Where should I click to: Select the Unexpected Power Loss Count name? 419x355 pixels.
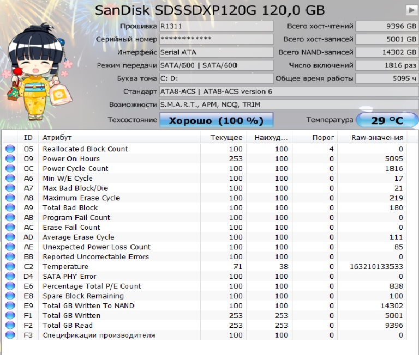coord(97,247)
